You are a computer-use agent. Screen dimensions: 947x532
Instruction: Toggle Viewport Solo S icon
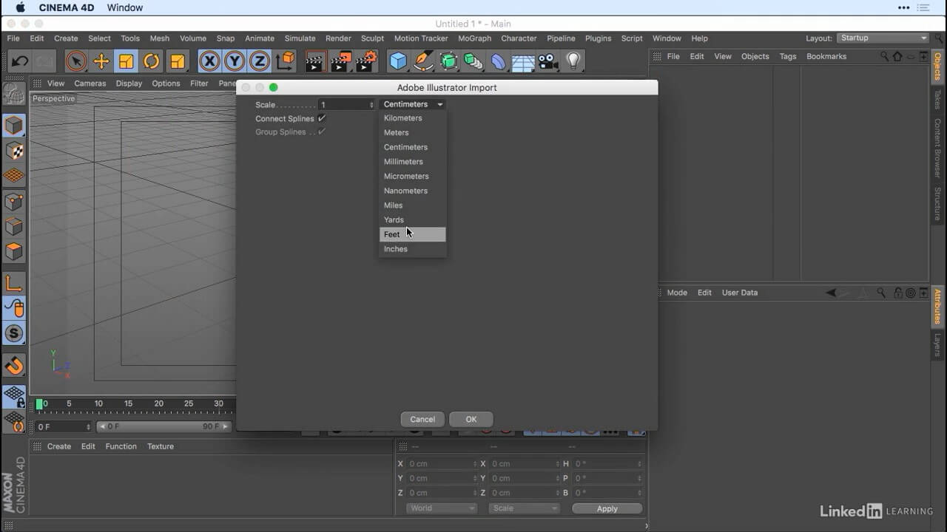click(x=14, y=333)
